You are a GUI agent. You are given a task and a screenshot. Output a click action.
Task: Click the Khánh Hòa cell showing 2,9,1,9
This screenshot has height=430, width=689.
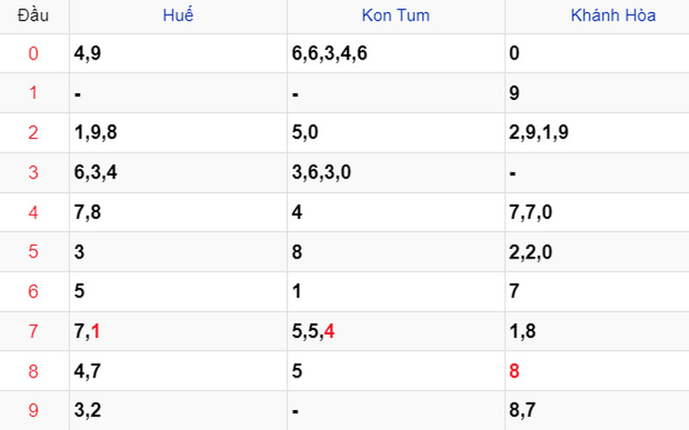coord(538,133)
